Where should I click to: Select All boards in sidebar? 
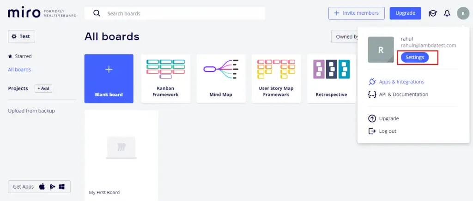click(x=19, y=70)
